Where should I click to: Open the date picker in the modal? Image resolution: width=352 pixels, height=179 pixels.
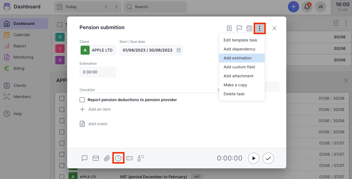[178, 50]
